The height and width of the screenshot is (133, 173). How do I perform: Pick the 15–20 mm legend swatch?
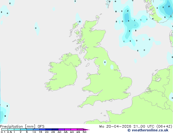[42, 129]
